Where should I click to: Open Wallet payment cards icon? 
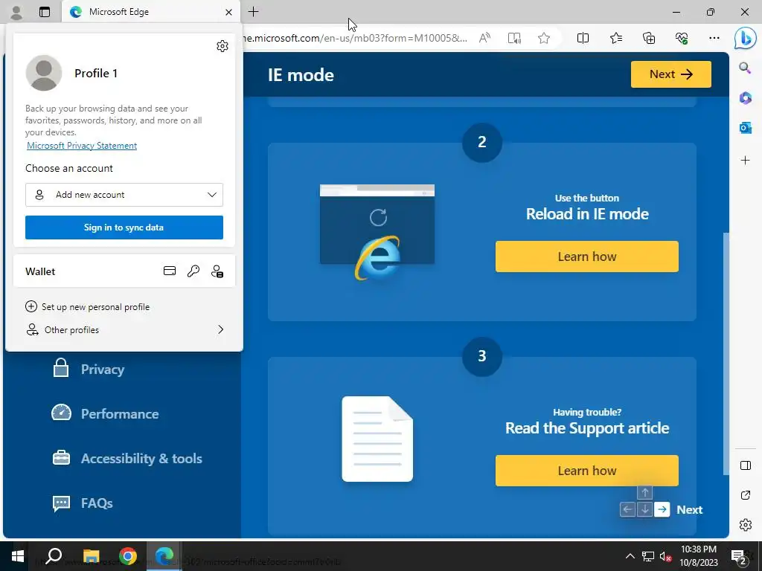pos(170,271)
